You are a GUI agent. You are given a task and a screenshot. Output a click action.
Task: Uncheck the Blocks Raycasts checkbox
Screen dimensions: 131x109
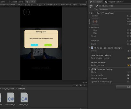pos(128,78)
